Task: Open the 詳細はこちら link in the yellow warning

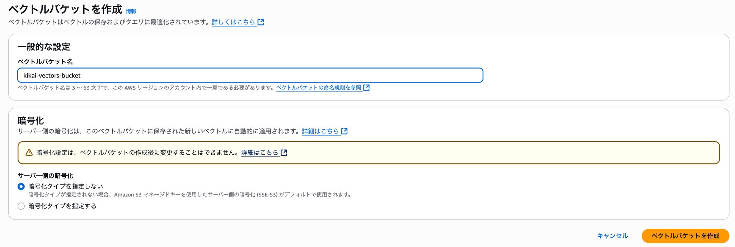Action: (x=260, y=153)
